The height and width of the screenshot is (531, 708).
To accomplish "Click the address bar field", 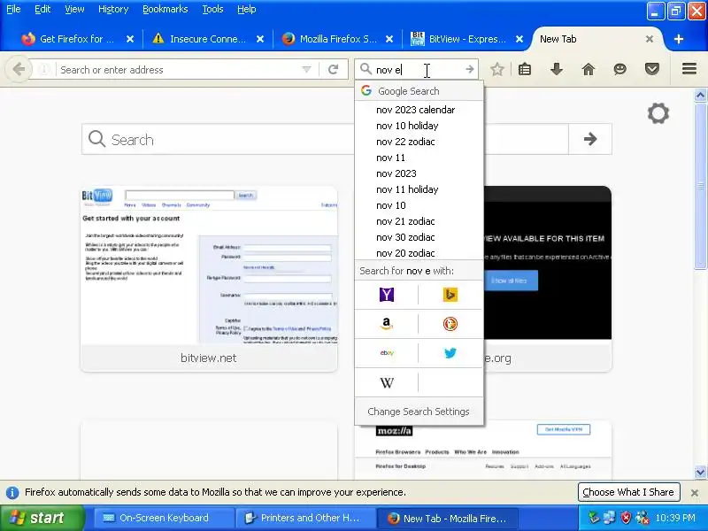I will pos(179,70).
